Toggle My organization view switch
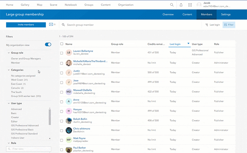Screen dimensions: 247x153 coord(48,45)
